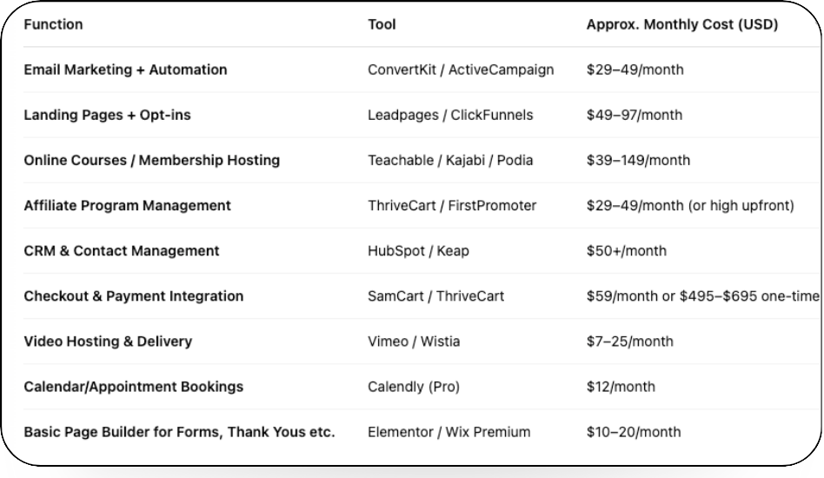Select the Email Marketing + Automation row label
The image size is (824, 478).
tap(125, 70)
